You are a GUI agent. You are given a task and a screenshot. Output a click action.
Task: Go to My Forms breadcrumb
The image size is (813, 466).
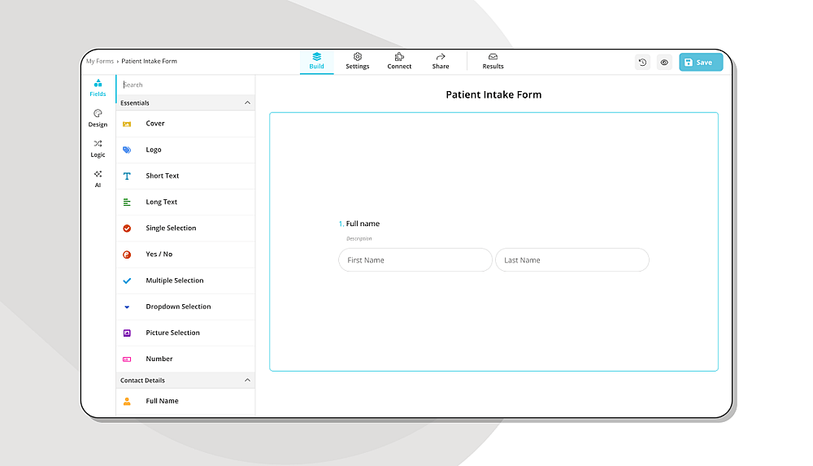[99, 61]
